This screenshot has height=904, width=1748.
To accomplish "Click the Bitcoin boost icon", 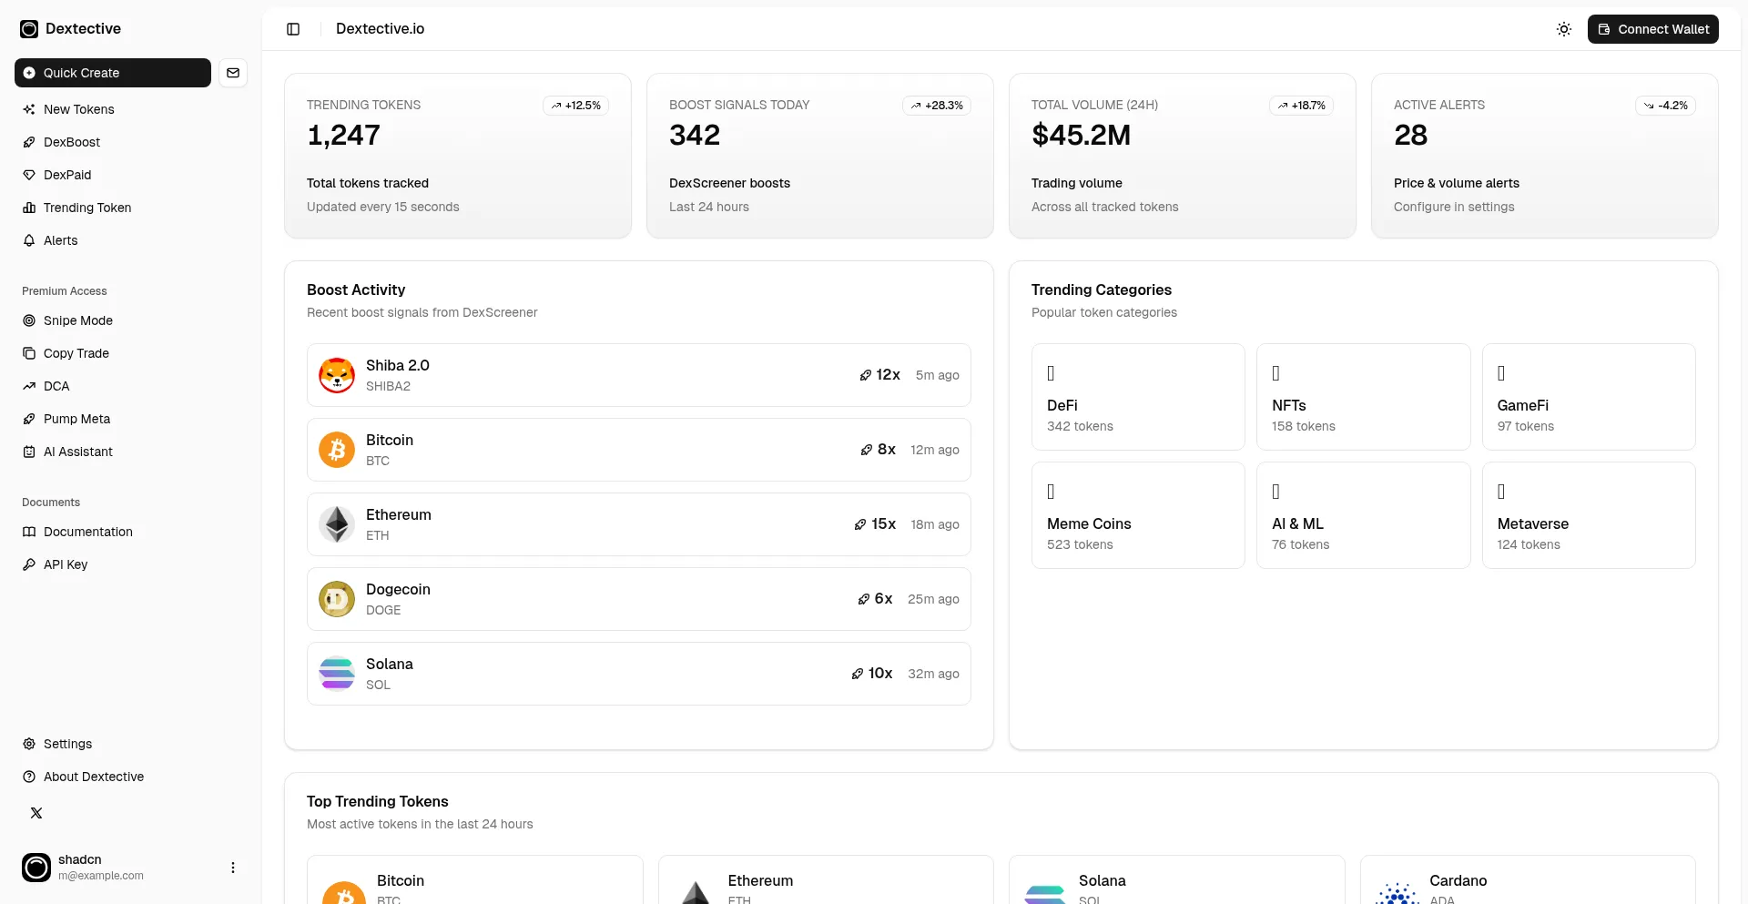I will [867, 450].
